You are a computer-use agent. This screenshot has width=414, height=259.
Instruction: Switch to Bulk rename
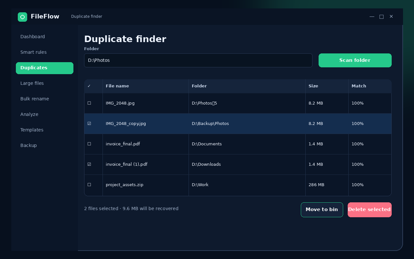pos(45,99)
